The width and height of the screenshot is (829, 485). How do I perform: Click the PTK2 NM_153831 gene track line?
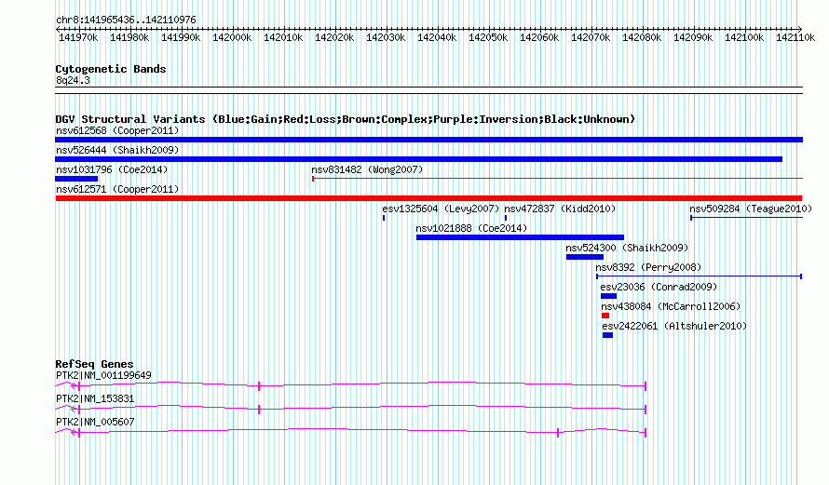(x=350, y=409)
